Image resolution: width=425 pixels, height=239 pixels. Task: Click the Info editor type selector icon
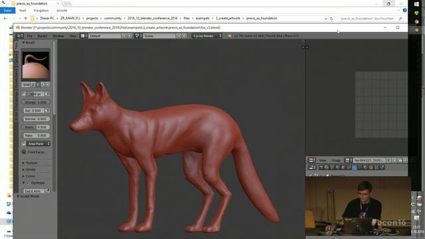click(19, 36)
